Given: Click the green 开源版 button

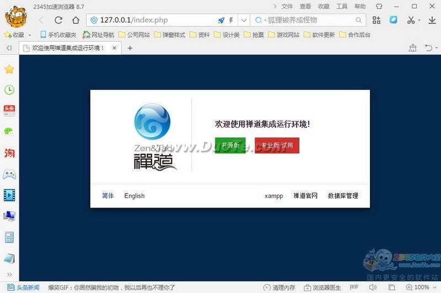Looking at the screenshot, I should pyautogui.click(x=230, y=145).
